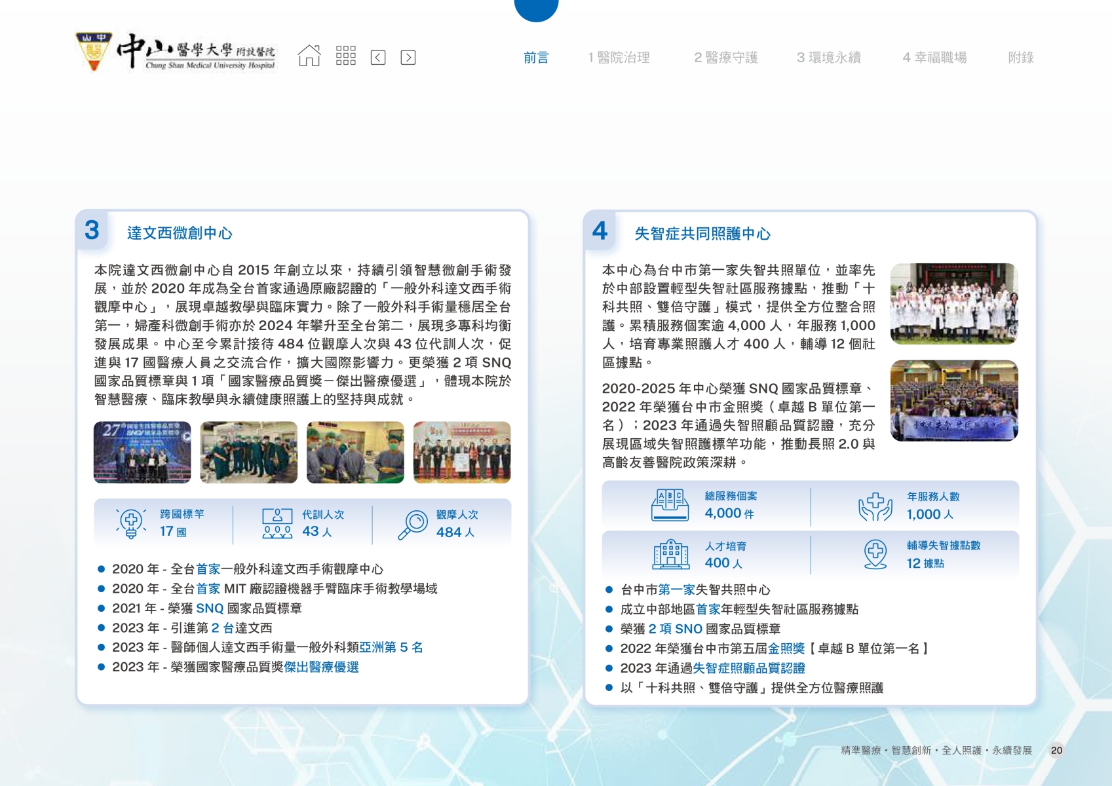Screen dimensions: 1112x786
Task: Click the magnifier icon beside 觀摩人次
Action: [413, 524]
